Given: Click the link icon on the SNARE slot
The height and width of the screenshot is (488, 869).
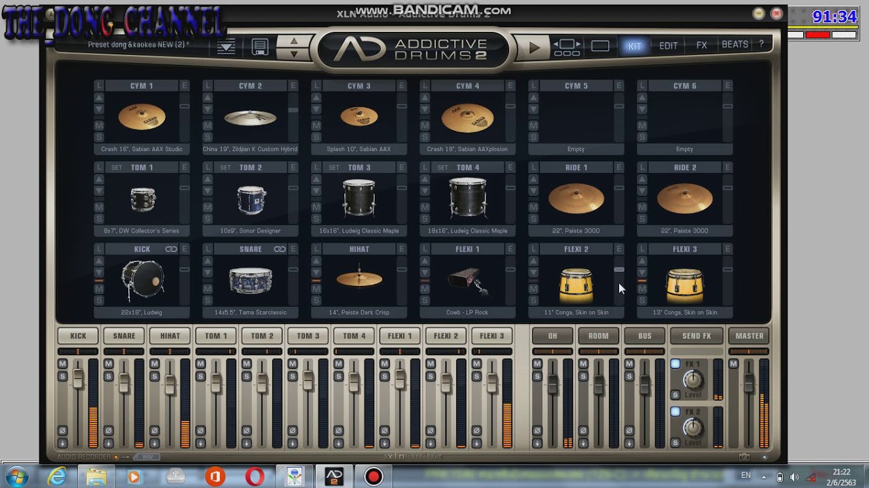Looking at the screenshot, I should point(280,249).
